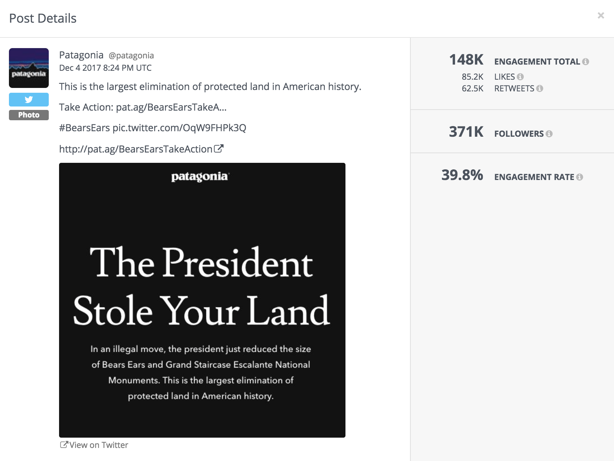Click the gray Photo label badge

[29, 115]
